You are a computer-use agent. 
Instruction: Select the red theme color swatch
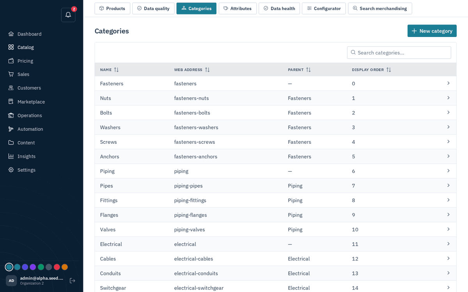[57, 267]
